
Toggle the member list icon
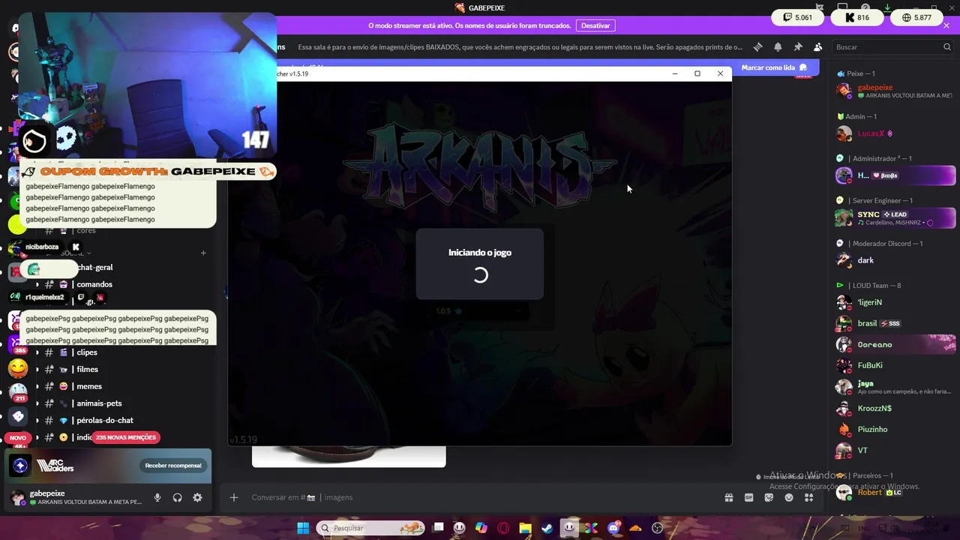(817, 46)
